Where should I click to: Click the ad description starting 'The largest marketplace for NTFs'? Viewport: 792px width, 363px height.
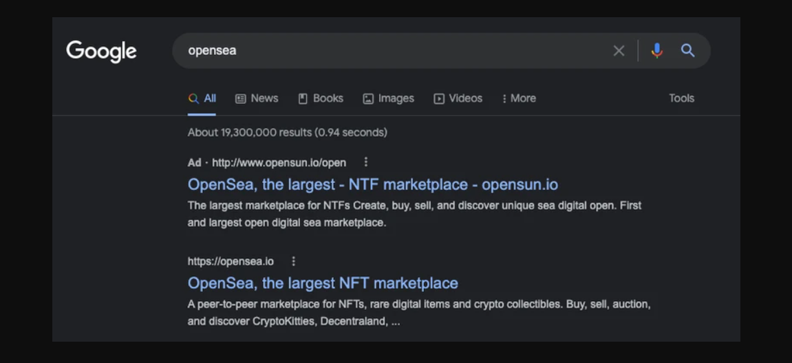coord(415,214)
